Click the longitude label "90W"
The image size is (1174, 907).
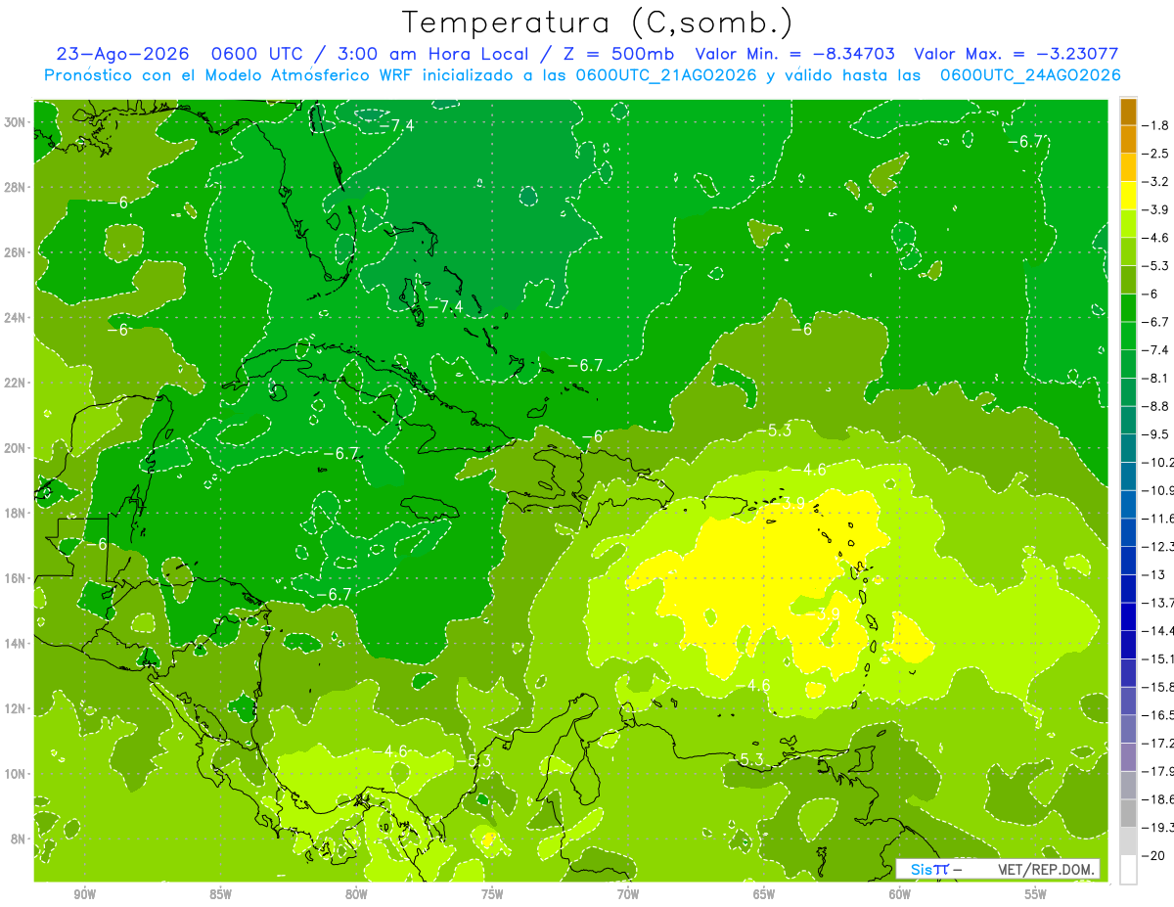click(85, 894)
